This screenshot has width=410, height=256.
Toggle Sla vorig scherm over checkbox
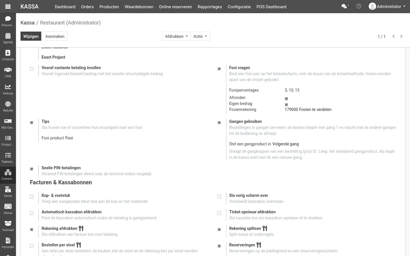tap(219, 197)
